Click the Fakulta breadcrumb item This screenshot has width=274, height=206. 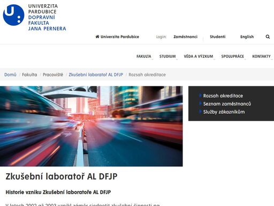coord(29,75)
